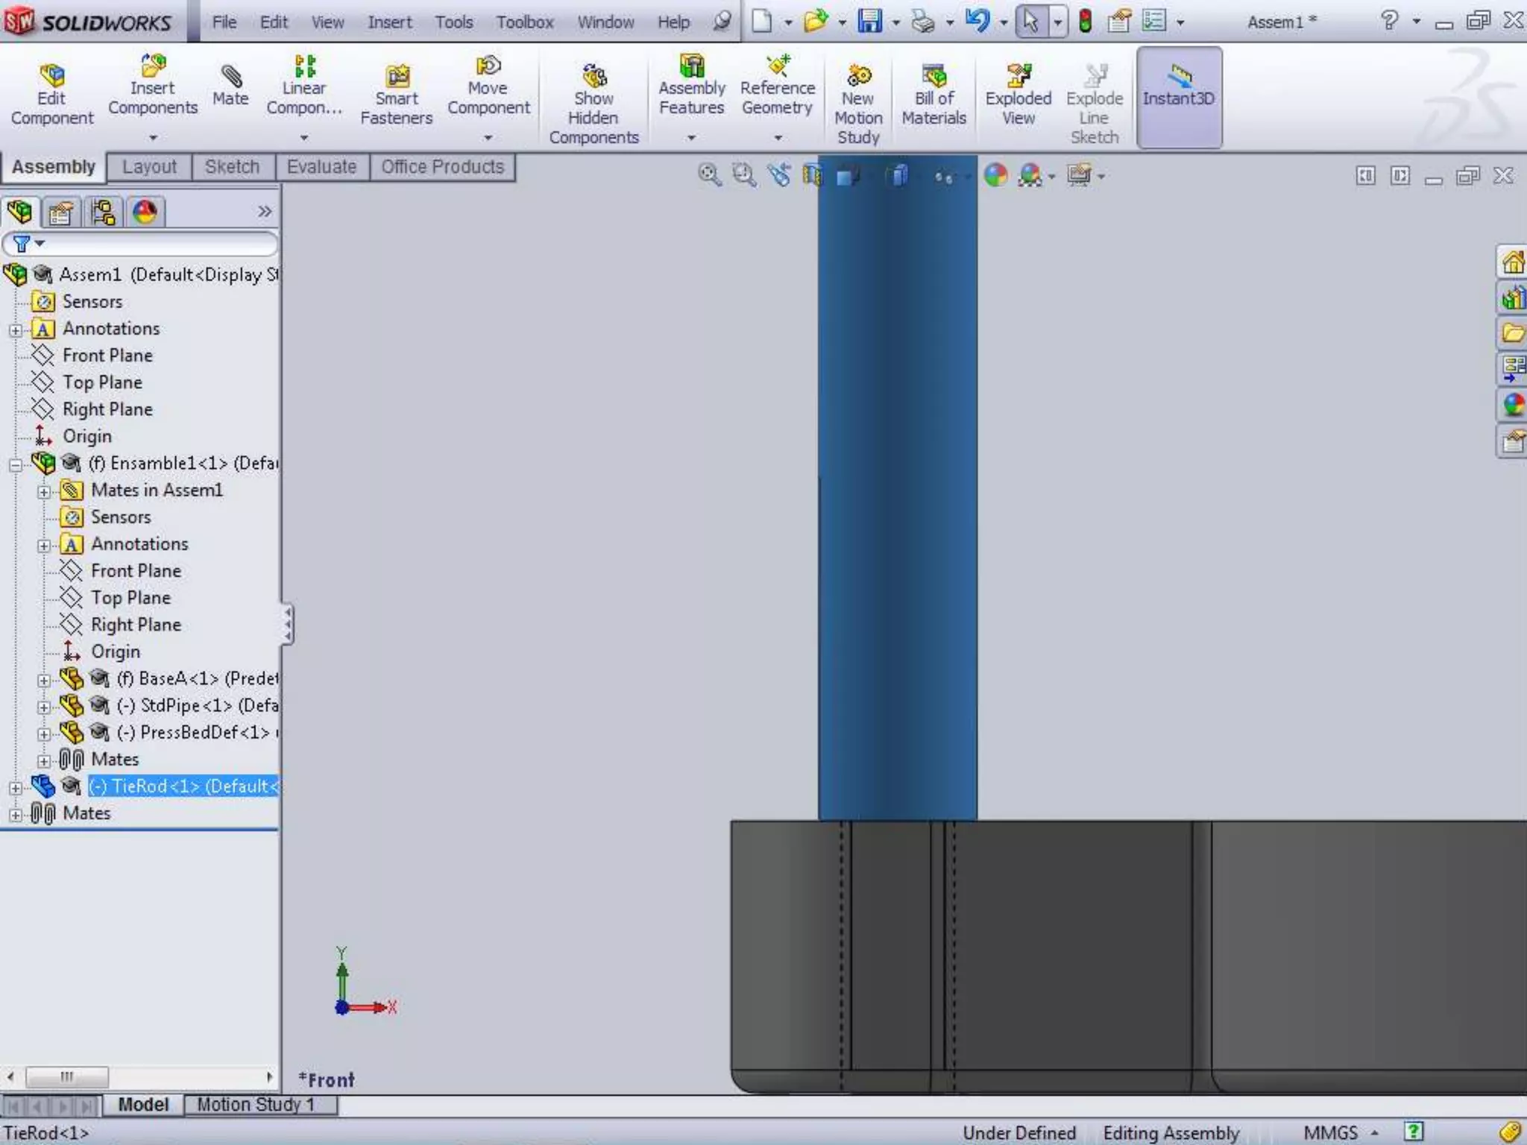Switch to Motion Study 1 tab
Screen dimensions: 1527x1145
(x=255, y=1105)
